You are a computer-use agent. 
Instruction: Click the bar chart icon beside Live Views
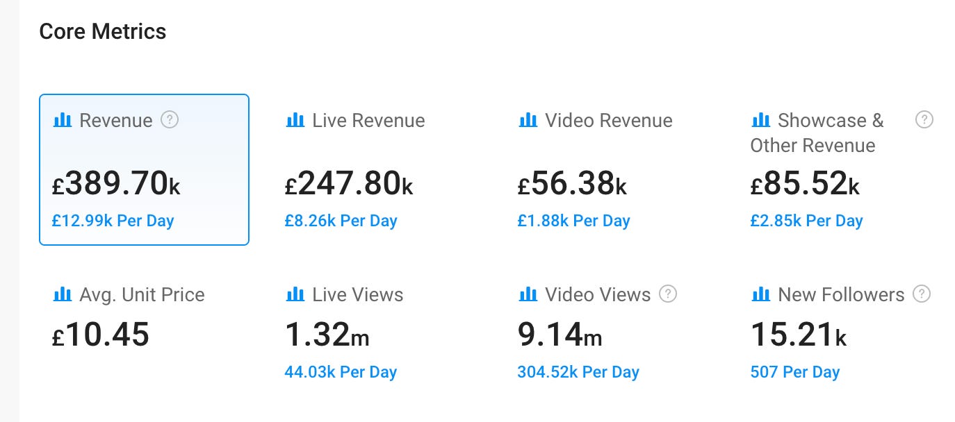[295, 294]
